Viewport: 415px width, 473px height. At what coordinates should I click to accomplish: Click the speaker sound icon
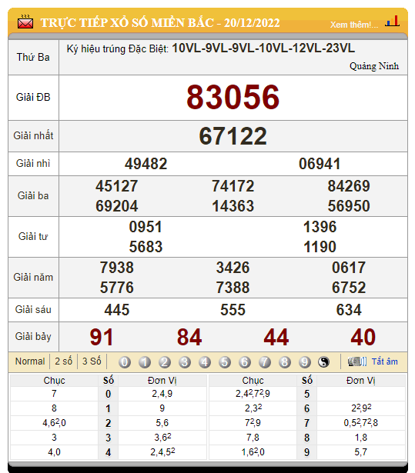click(357, 361)
